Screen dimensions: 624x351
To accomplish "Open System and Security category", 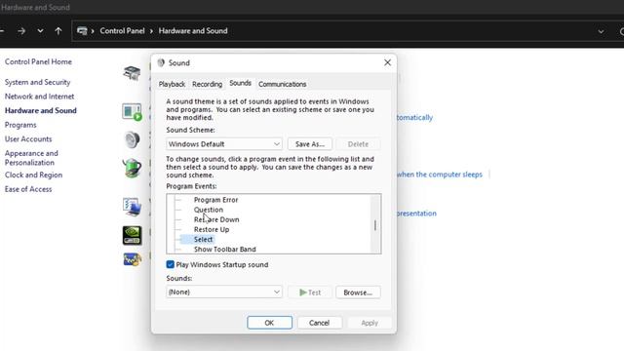I will pos(37,82).
